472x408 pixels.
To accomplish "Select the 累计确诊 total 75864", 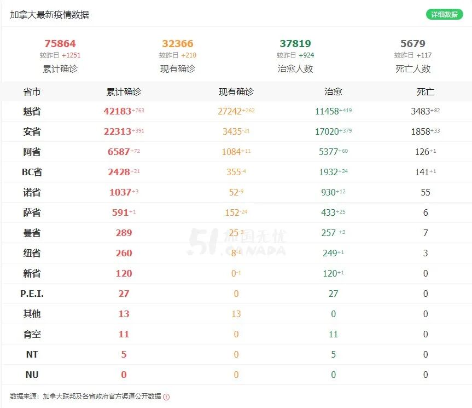I will tap(60, 44).
